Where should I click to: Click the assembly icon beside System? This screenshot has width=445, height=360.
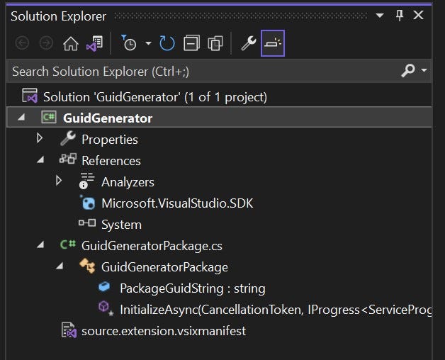pyautogui.click(x=87, y=223)
